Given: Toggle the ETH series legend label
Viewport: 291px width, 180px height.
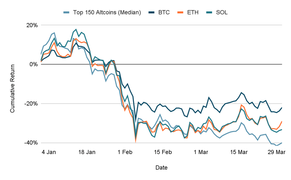Looking at the screenshot, I should tap(194, 12).
